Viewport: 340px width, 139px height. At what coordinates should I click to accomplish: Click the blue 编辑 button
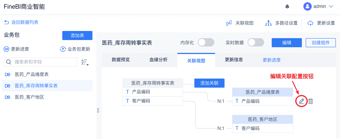287,43
